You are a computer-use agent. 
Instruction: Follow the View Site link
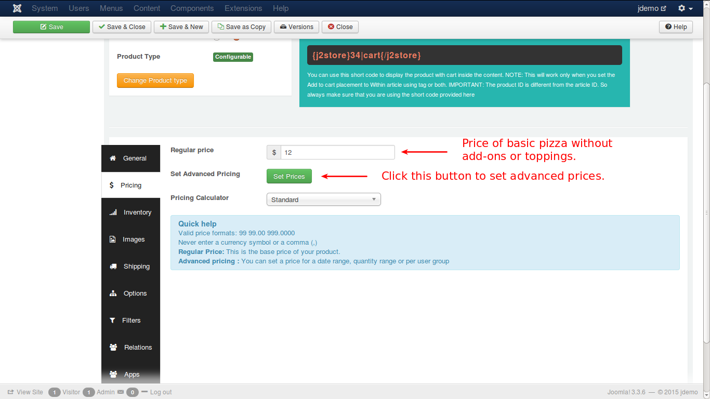point(25,392)
